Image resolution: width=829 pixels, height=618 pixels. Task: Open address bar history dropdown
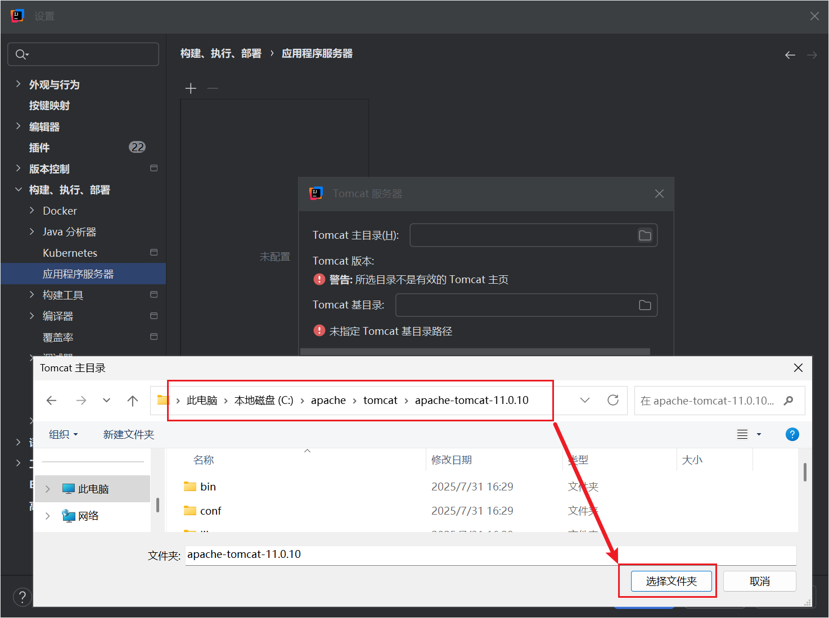point(585,400)
